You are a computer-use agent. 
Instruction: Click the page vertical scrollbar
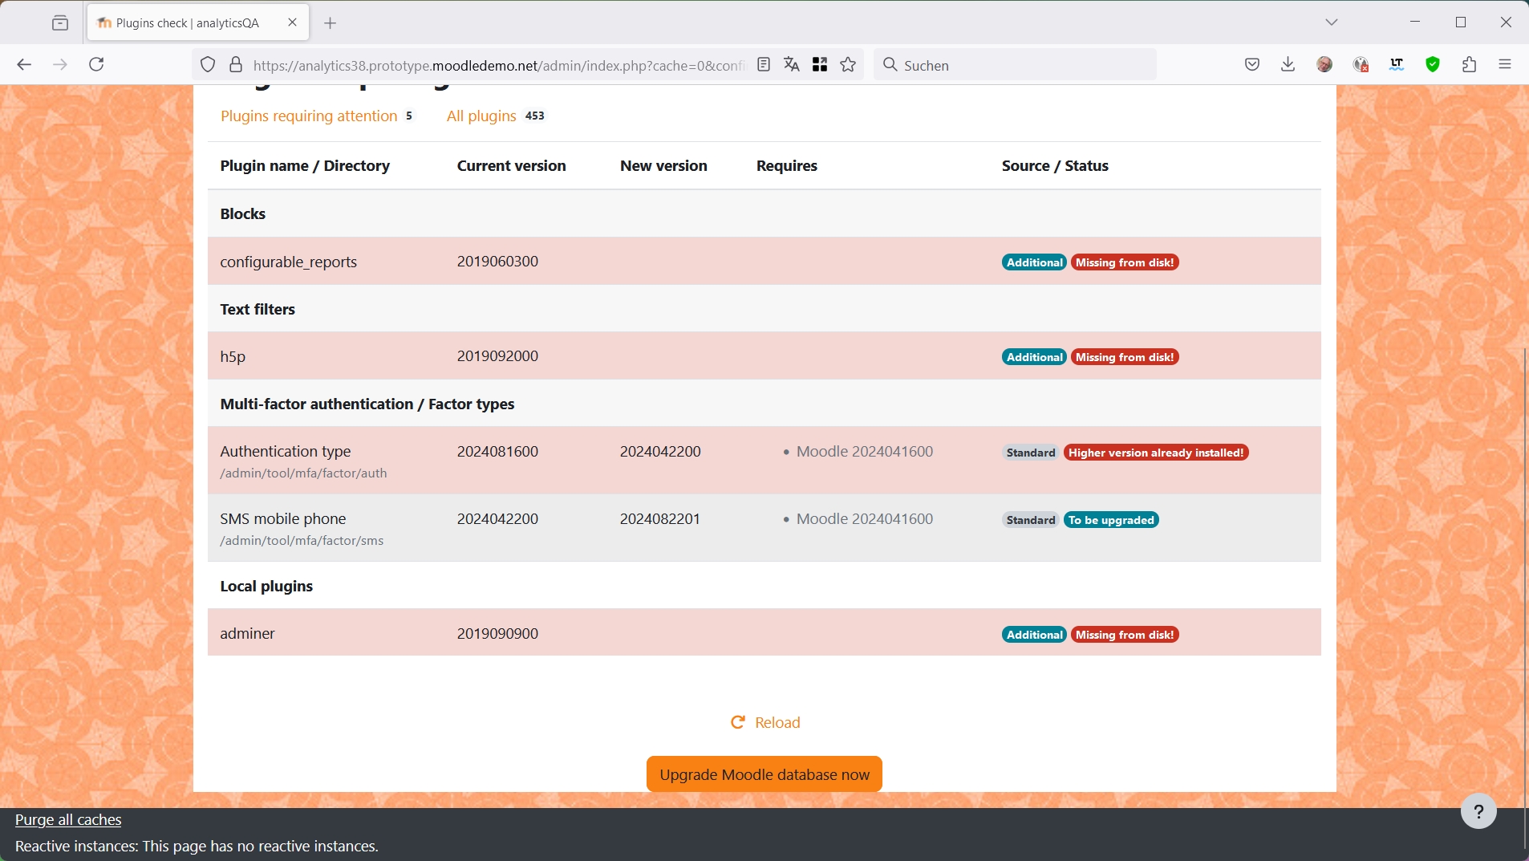point(1524,598)
